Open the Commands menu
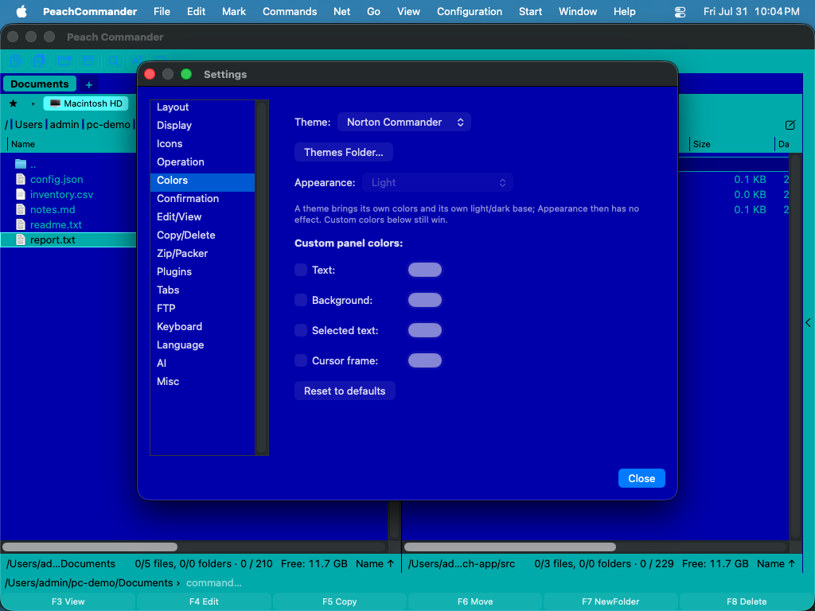 click(290, 11)
